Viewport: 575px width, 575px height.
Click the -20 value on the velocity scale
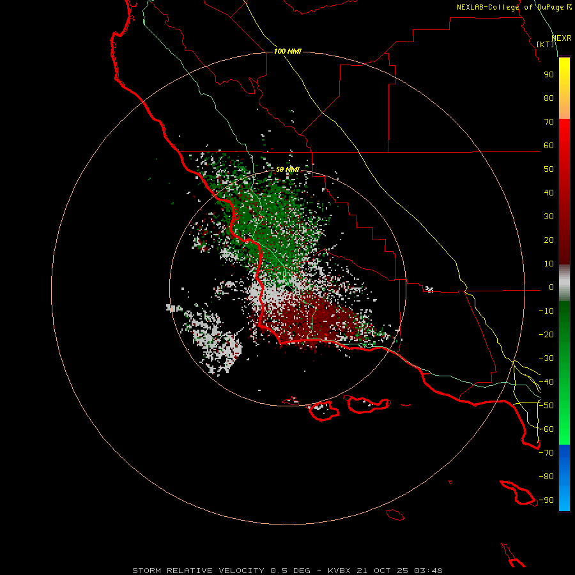(546, 335)
